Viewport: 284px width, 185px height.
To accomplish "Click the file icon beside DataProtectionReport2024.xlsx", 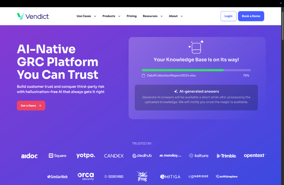I will [x=143, y=76].
